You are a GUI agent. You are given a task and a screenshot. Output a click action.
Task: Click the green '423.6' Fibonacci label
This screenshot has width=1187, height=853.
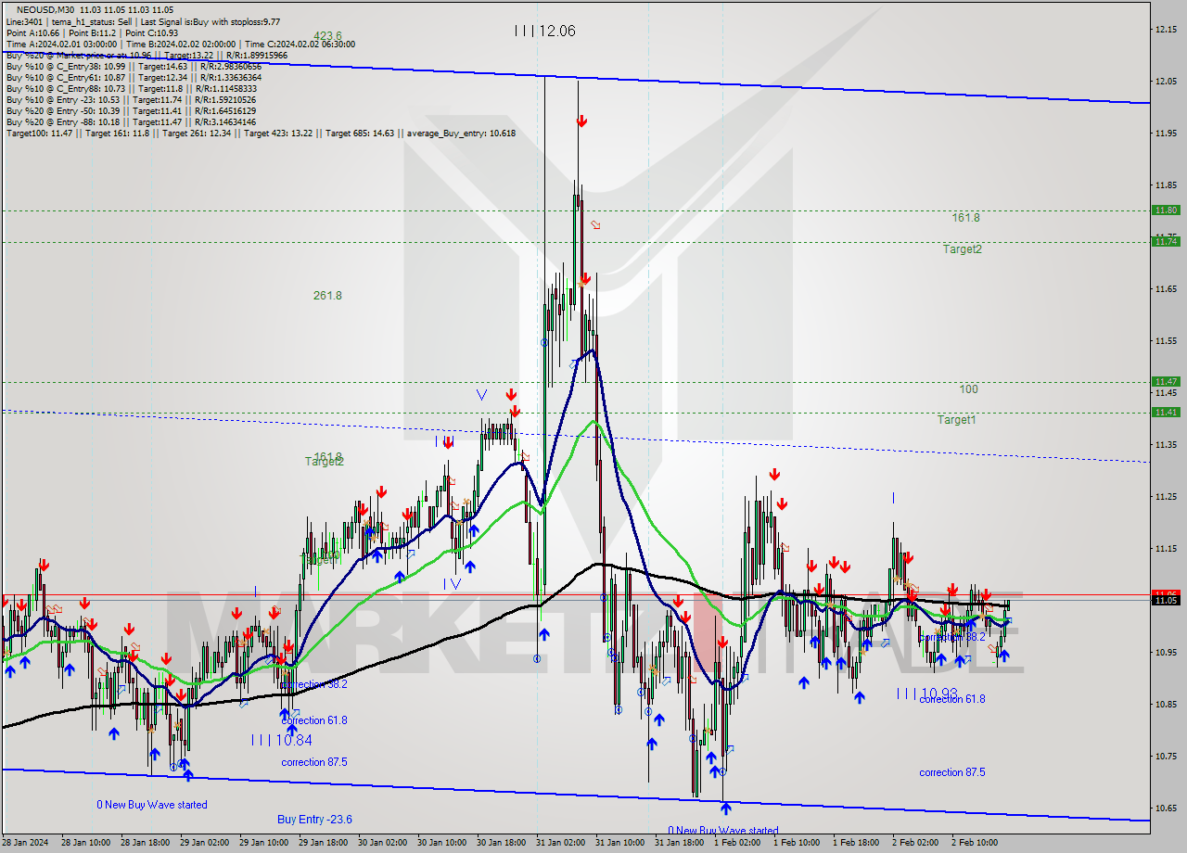[x=327, y=35]
